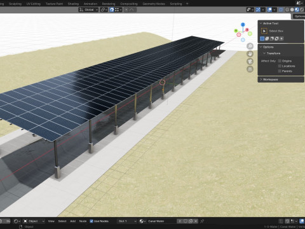The width and height of the screenshot is (305, 229).
Task: Open the Sculpting workspace tab
Action: pyautogui.click(x=15, y=4)
